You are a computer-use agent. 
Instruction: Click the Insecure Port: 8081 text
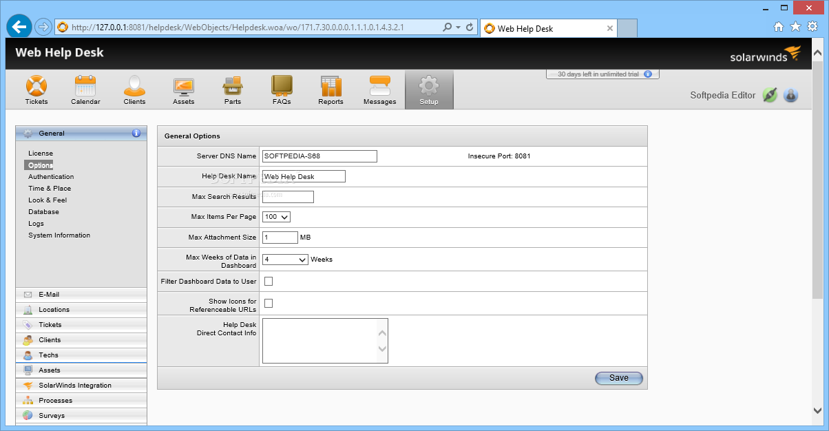coord(499,156)
